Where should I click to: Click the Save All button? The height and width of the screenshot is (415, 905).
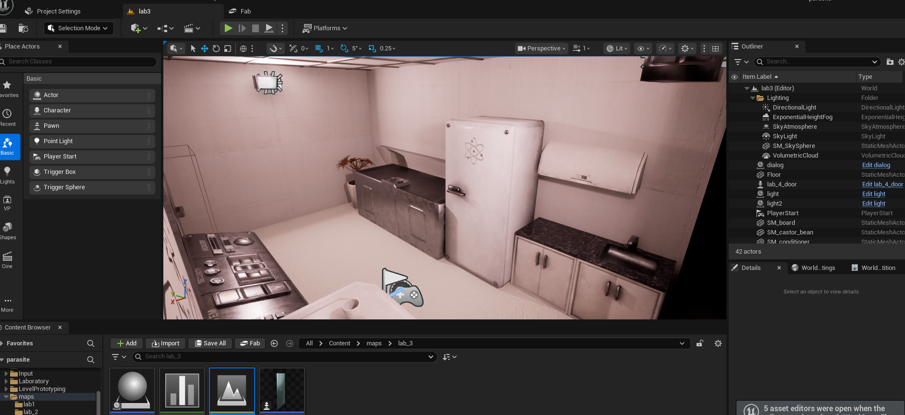pyautogui.click(x=210, y=343)
